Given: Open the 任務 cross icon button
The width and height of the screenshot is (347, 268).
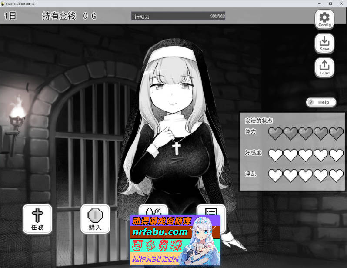Looking at the screenshot, I should tap(37, 218).
